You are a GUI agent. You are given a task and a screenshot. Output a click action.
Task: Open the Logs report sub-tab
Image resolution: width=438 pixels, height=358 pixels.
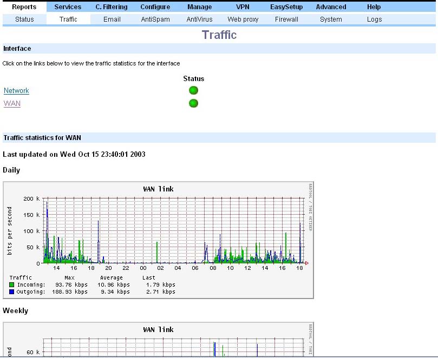click(x=374, y=19)
